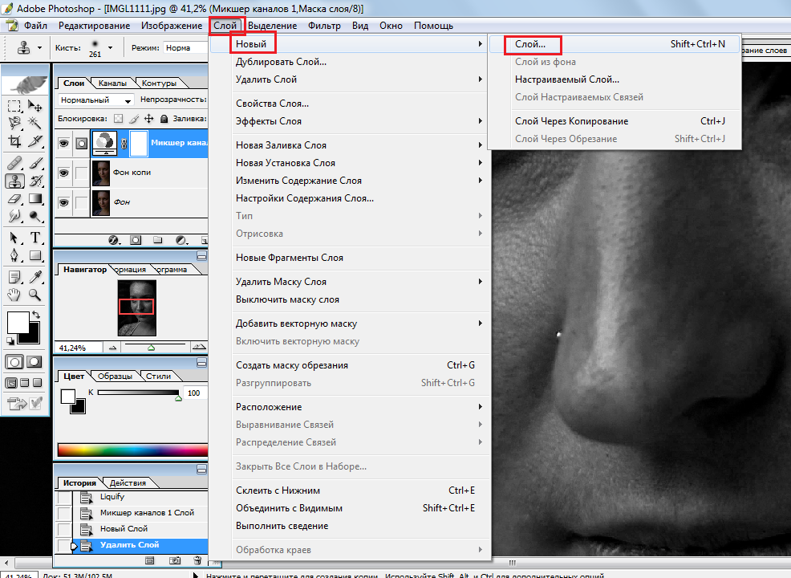Screen dimensions: 791x578
Task: Open the brush preset picker arrow
Action: click(110, 48)
